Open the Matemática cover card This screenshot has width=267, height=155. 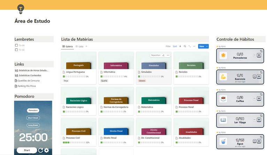(x=154, y=96)
